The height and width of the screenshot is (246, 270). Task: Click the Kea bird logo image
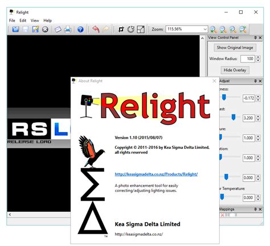92,152
